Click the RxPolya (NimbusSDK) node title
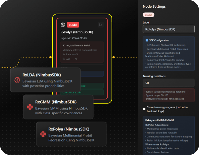The width and height of the screenshot is (199, 155). (77, 32)
